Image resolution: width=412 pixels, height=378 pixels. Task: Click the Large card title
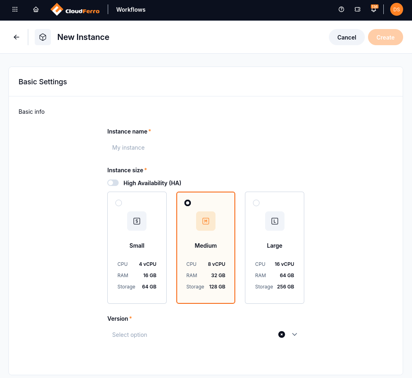[x=274, y=246]
